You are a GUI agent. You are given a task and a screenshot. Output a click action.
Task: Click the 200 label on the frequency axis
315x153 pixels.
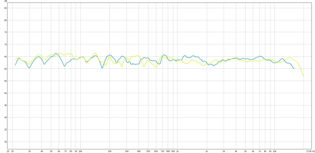click(x=110, y=151)
